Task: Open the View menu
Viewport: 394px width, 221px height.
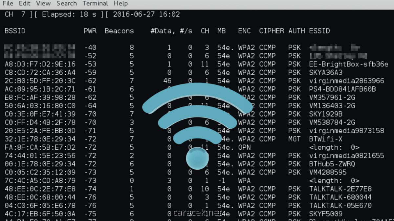Action: pos(43,4)
